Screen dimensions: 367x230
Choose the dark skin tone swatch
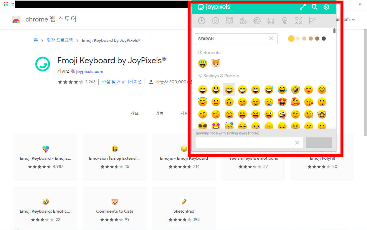pos(324,39)
